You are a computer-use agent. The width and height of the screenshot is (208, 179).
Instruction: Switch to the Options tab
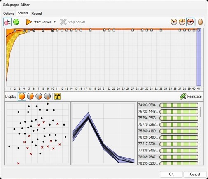[x=9, y=14]
